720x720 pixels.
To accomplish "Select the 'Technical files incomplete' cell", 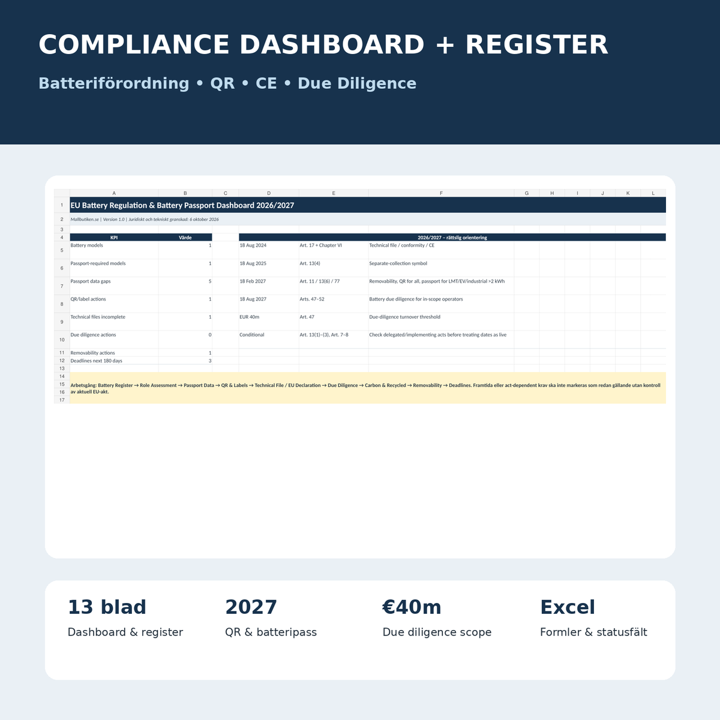I will point(114,322).
